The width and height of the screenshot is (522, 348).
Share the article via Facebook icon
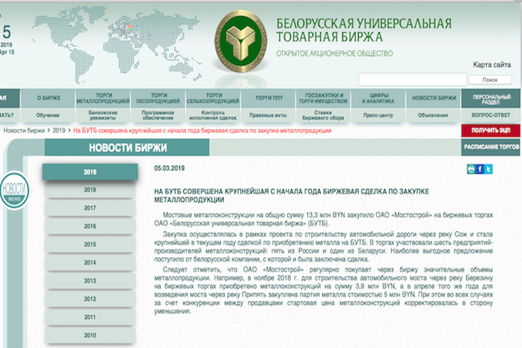[480, 169]
